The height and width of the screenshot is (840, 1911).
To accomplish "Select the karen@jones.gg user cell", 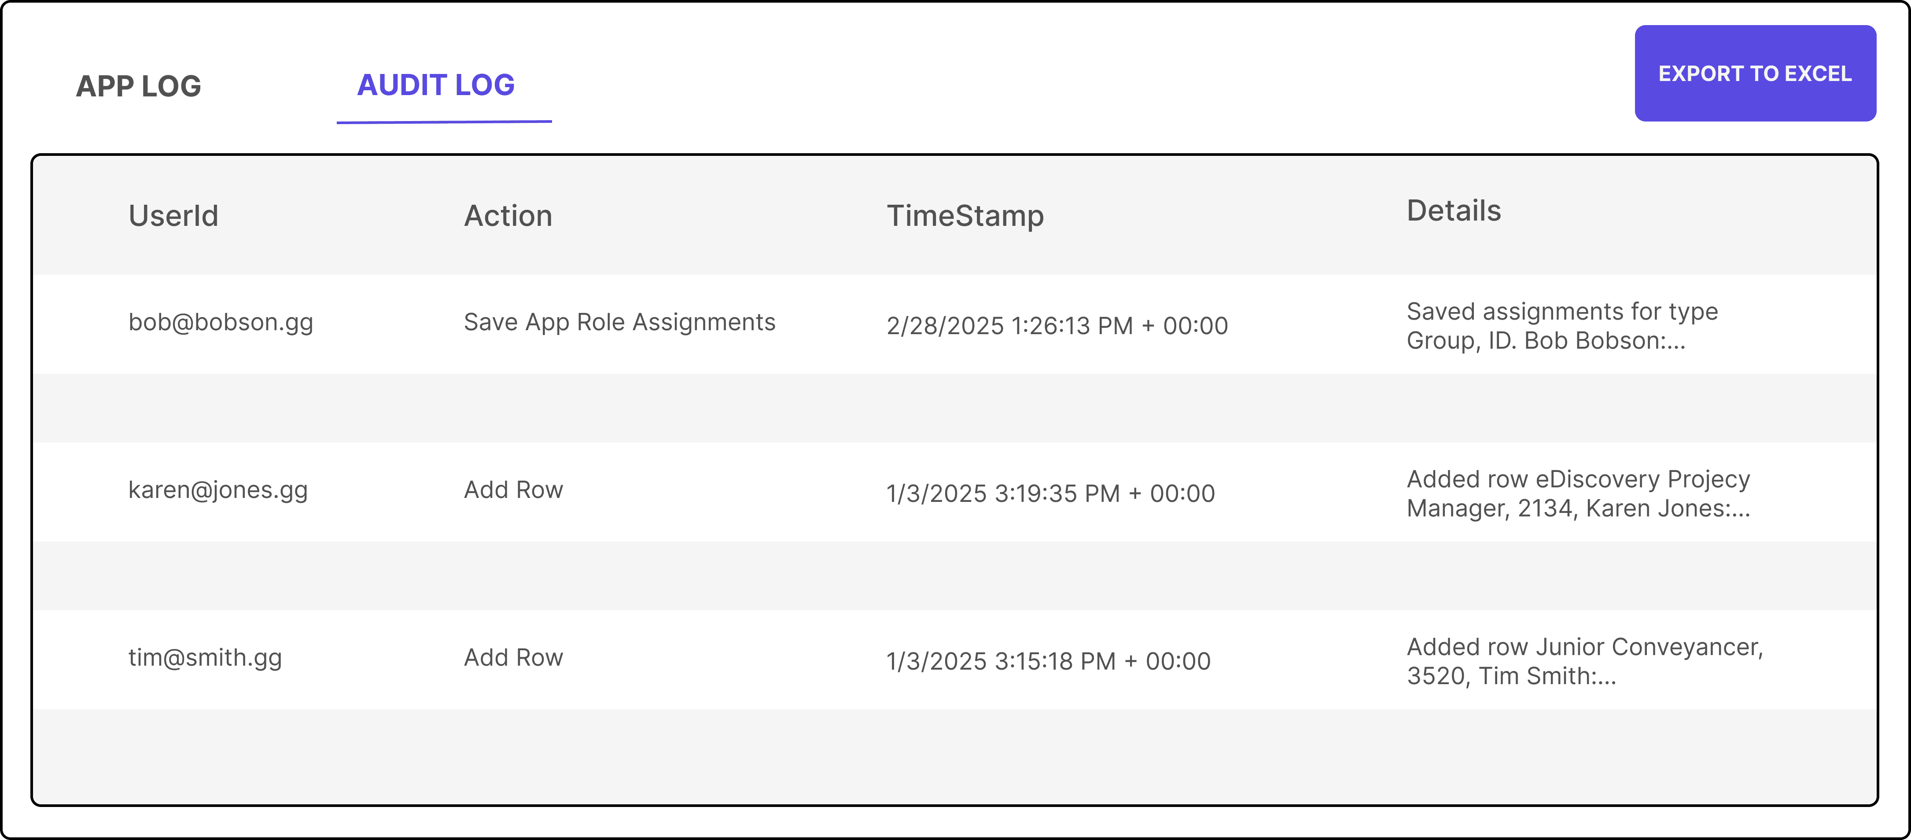I will [x=218, y=490].
